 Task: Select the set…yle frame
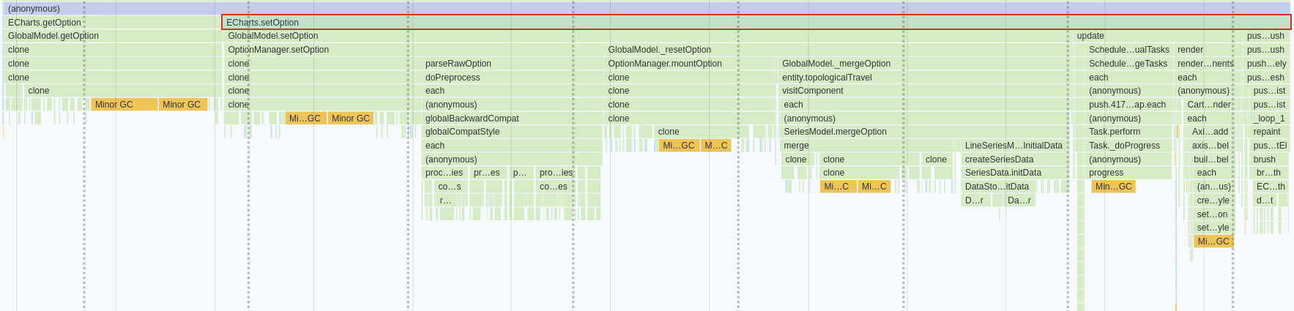pos(1213,228)
